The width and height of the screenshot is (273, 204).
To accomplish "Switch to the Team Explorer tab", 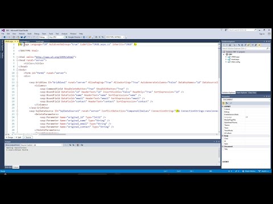I will (242, 92).
